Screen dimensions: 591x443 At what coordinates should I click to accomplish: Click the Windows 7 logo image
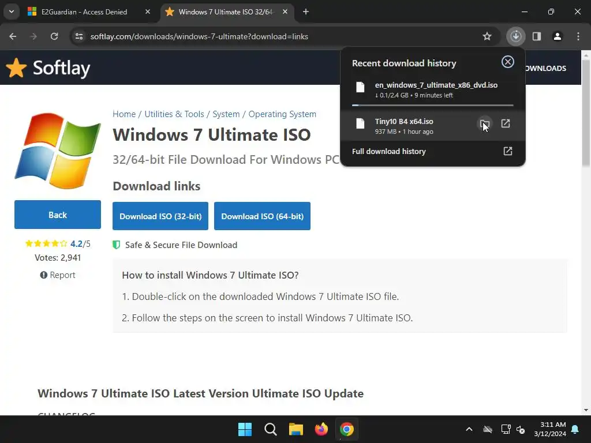58,151
